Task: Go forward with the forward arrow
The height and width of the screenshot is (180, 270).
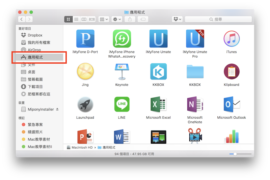Action: [29, 19]
